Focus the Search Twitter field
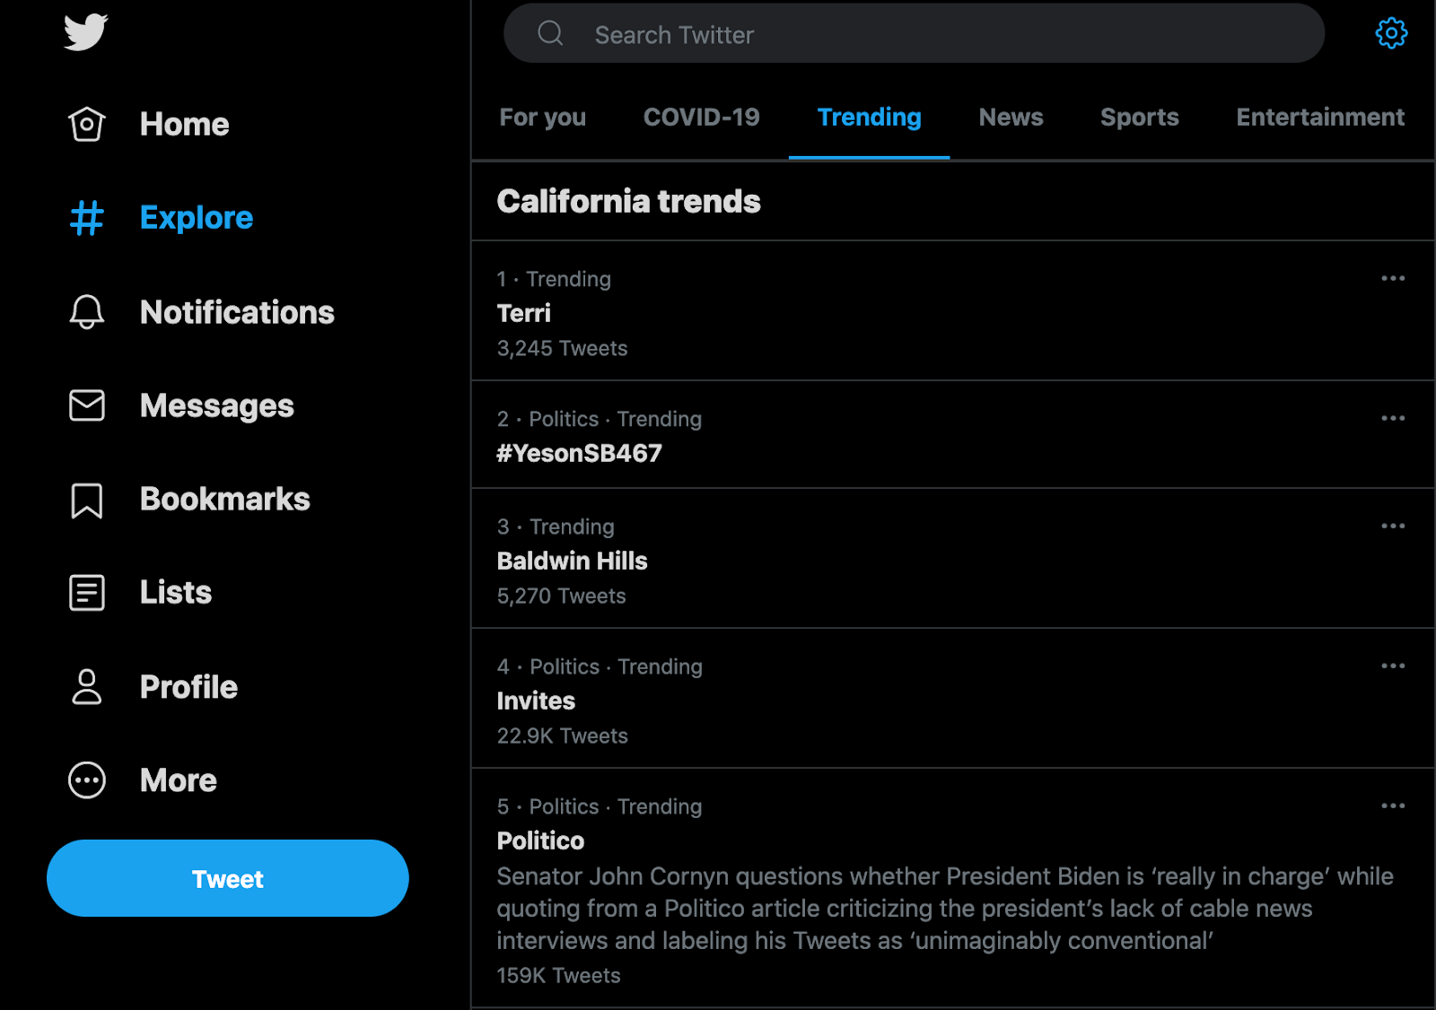Screen dimensions: 1436x1010 pyautogui.click(x=914, y=34)
